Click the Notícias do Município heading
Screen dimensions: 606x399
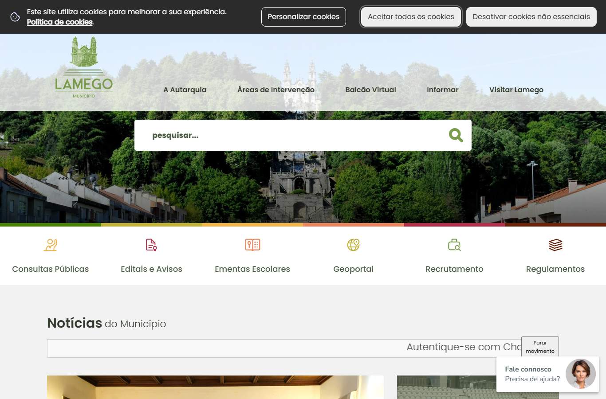point(106,323)
